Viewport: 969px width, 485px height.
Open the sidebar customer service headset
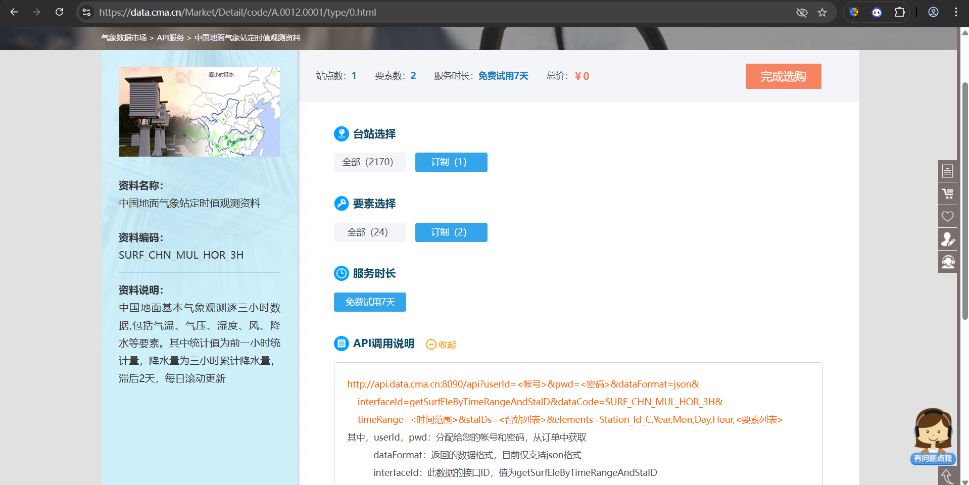[948, 262]
